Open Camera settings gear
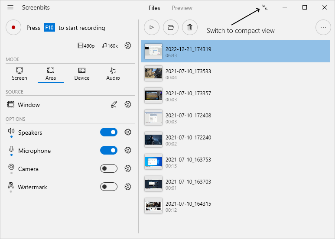335x239 pixels. pos(128,168)
